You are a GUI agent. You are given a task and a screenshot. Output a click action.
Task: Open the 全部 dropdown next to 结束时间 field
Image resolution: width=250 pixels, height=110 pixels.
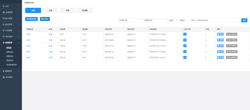click(x=173, y=20)
